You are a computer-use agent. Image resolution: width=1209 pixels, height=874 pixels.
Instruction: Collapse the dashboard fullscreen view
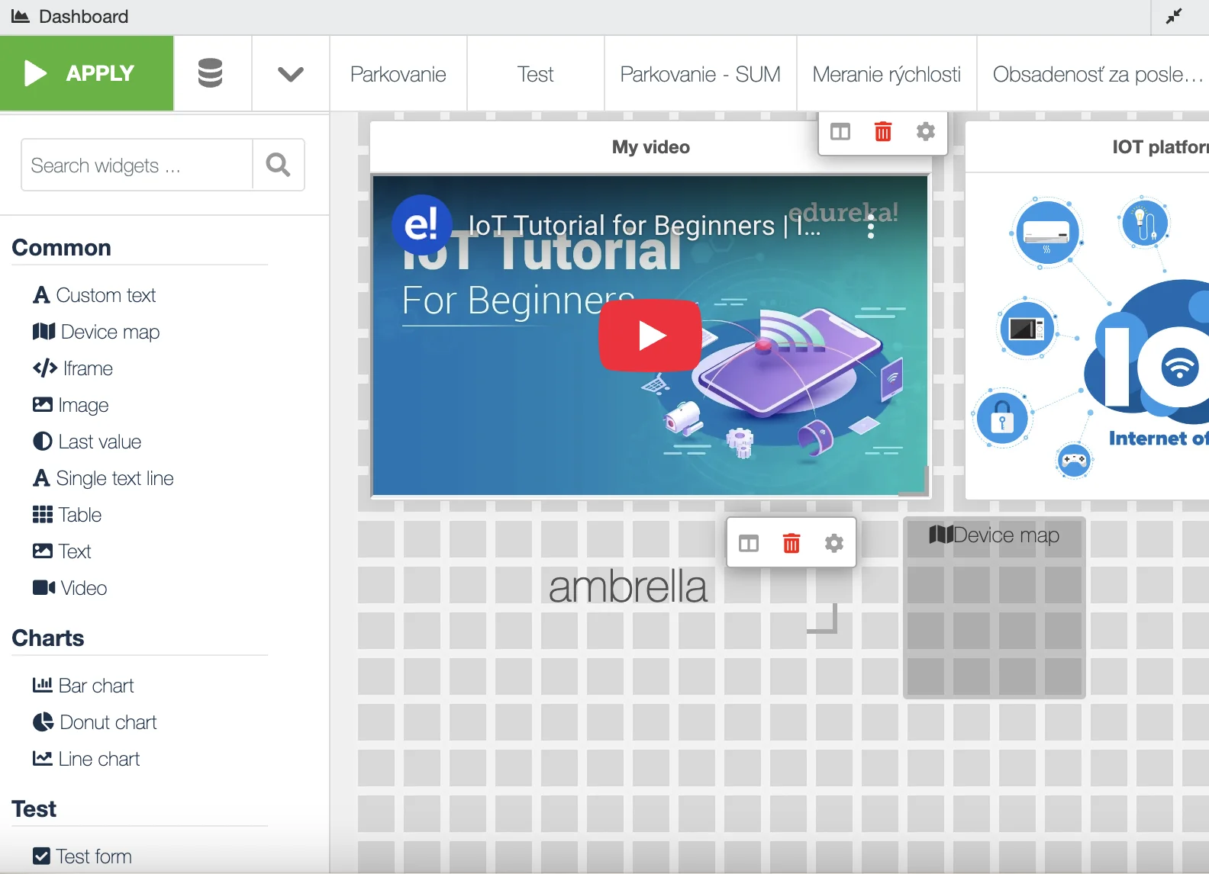tap(1173, 16)
